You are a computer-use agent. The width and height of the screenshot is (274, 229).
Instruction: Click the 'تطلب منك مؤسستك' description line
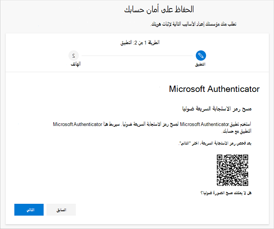(193, 24)
